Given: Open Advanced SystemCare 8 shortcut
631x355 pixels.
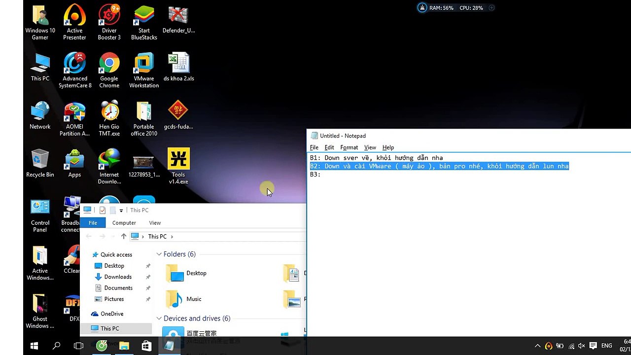Looking at the screenshot, I should (x=75, y=71).
